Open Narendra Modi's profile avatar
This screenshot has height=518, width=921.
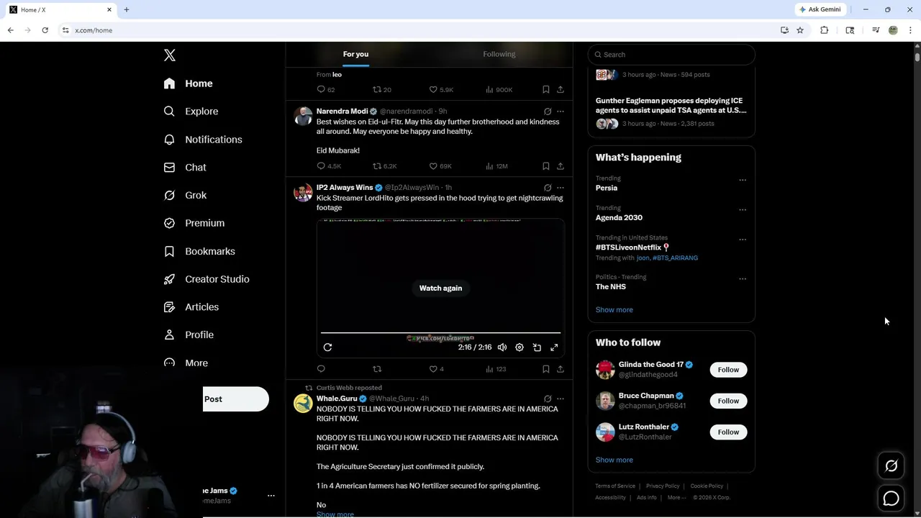pos(303,116)
